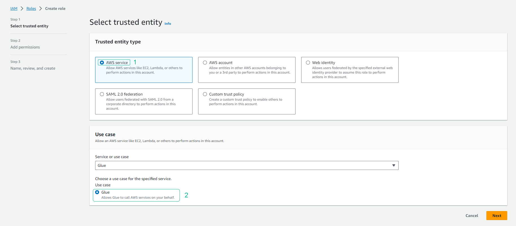Open the Service or use case dropdown
This screenshot has height=226, width=516.
click(x=247, y=165)
